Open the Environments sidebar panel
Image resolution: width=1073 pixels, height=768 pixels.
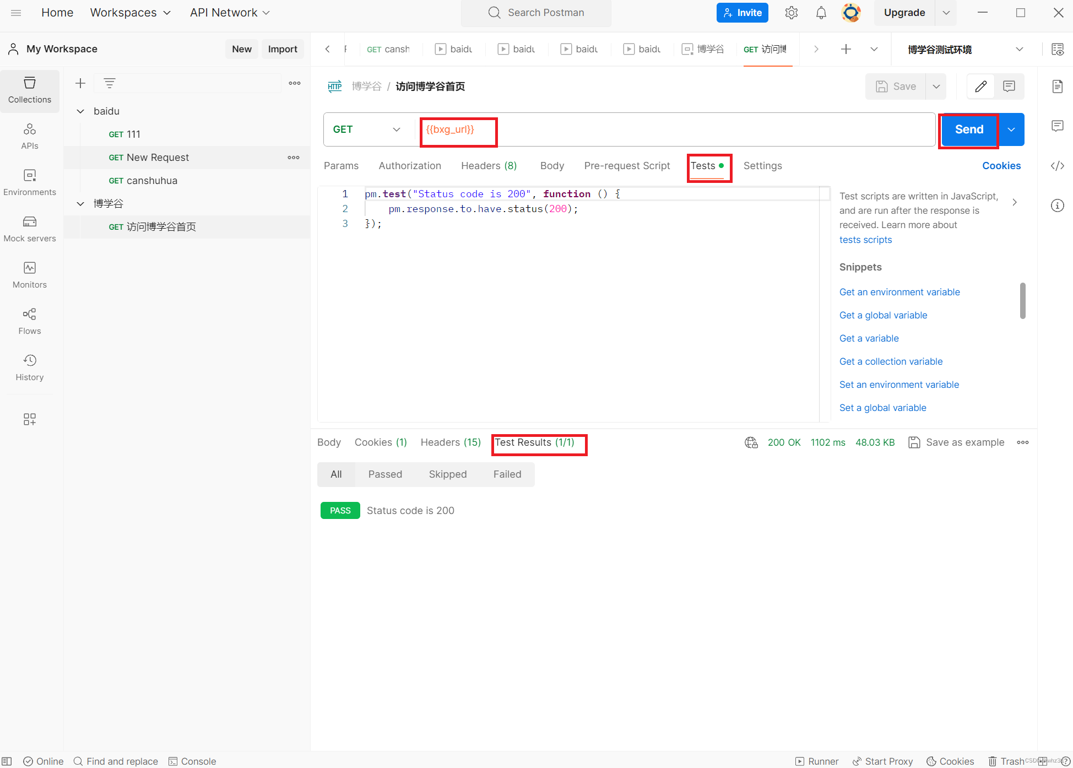pos(30,182)
